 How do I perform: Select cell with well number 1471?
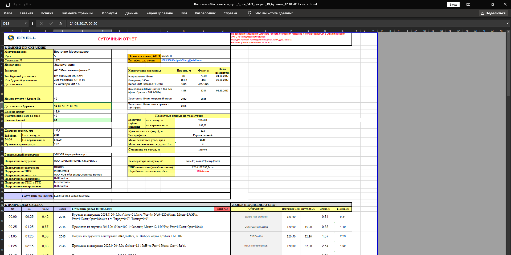[82, 60]
